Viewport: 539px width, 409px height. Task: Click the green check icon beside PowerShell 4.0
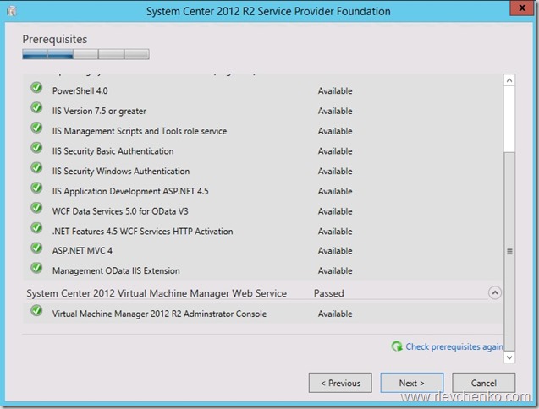coord(36,88)
